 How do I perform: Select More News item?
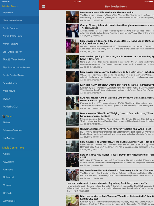(x=20, y=91)
